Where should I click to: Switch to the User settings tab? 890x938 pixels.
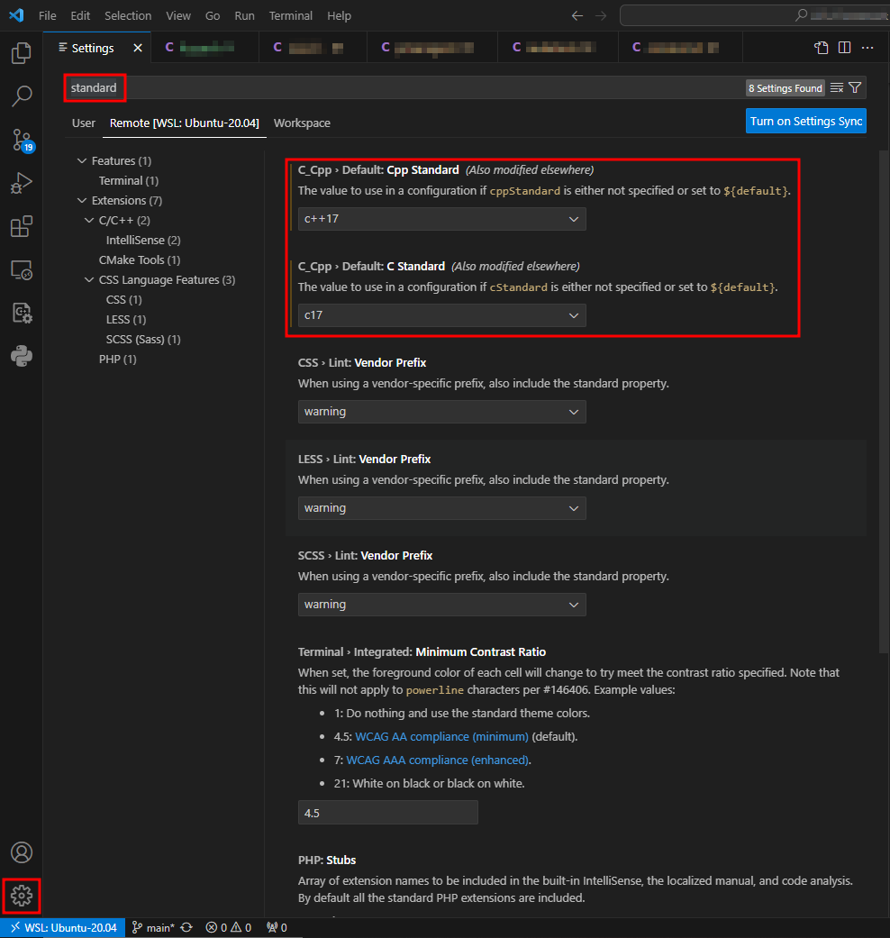tap(84, 123)
